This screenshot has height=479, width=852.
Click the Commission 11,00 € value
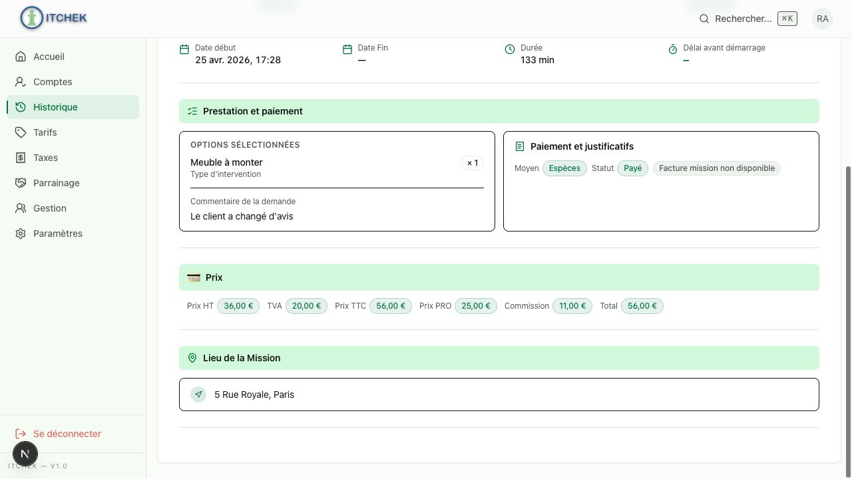[x=572, y=306]
